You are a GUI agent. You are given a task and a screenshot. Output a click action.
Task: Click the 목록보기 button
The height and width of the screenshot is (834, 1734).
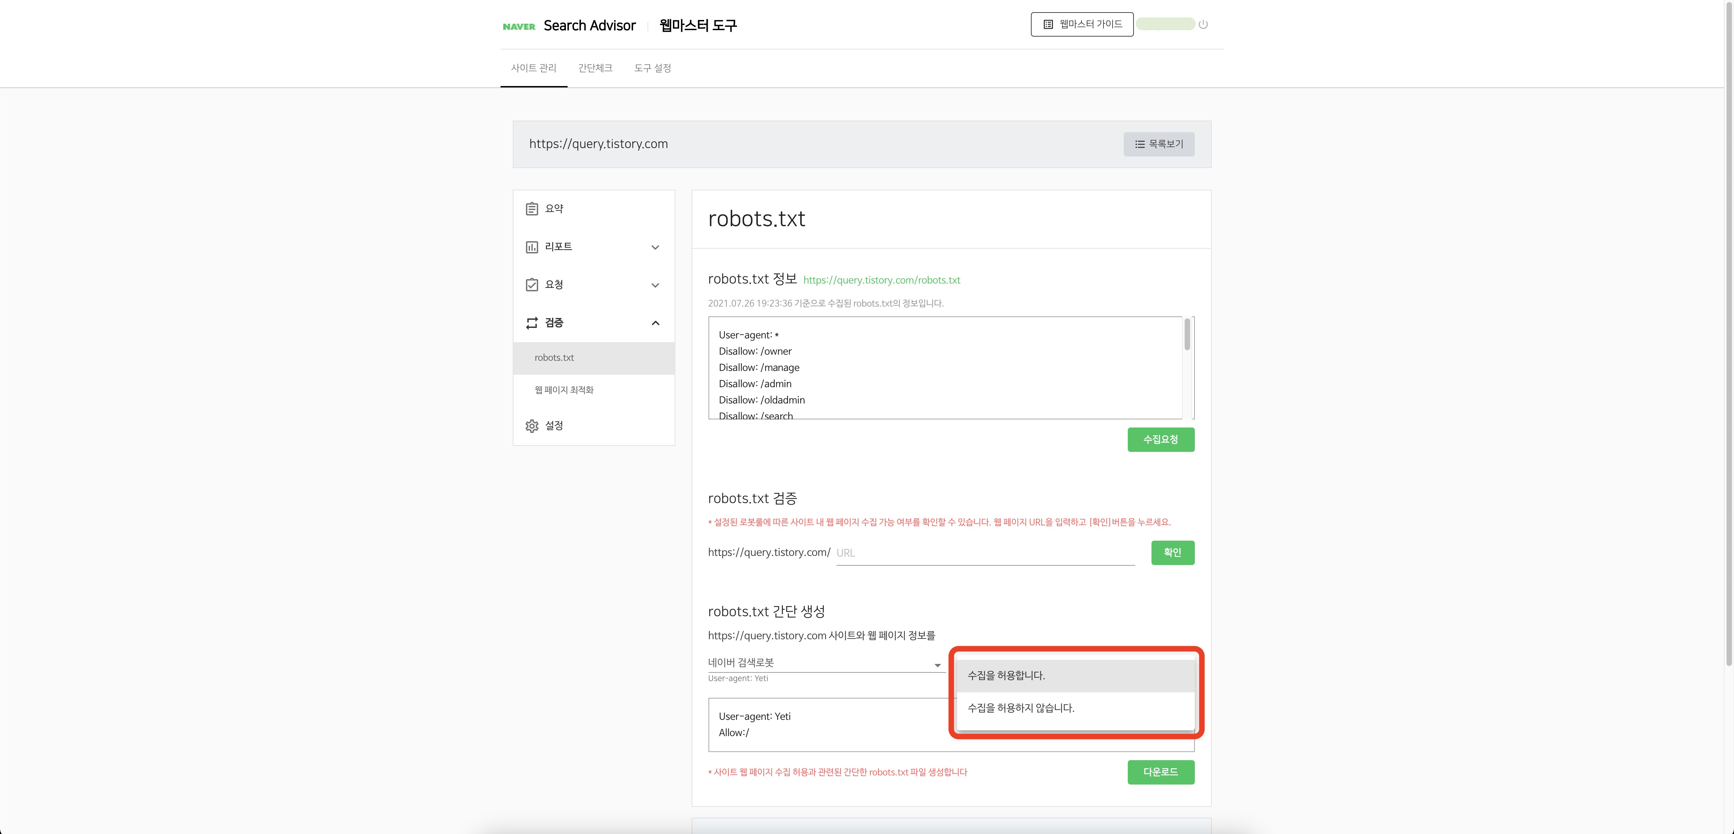(x=1159, y=144)
